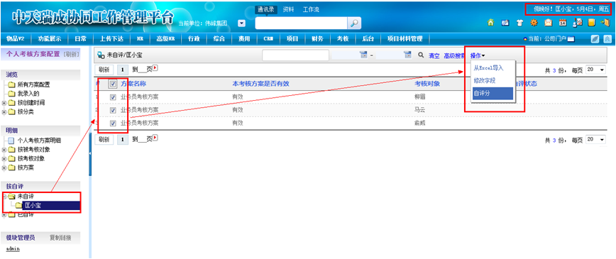Choose 自评分 from the menu
The image size is (616, 259).
(x=493, y=94)
